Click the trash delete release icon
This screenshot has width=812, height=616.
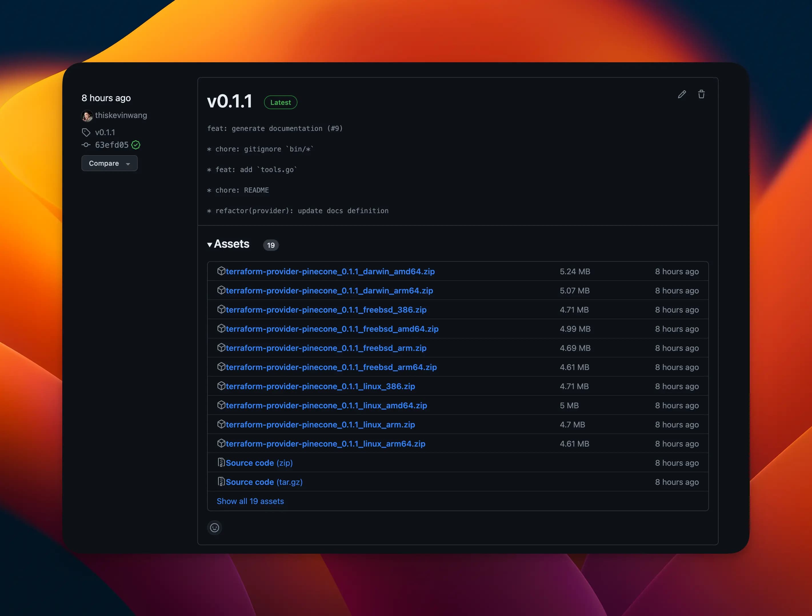click(701, 94)
